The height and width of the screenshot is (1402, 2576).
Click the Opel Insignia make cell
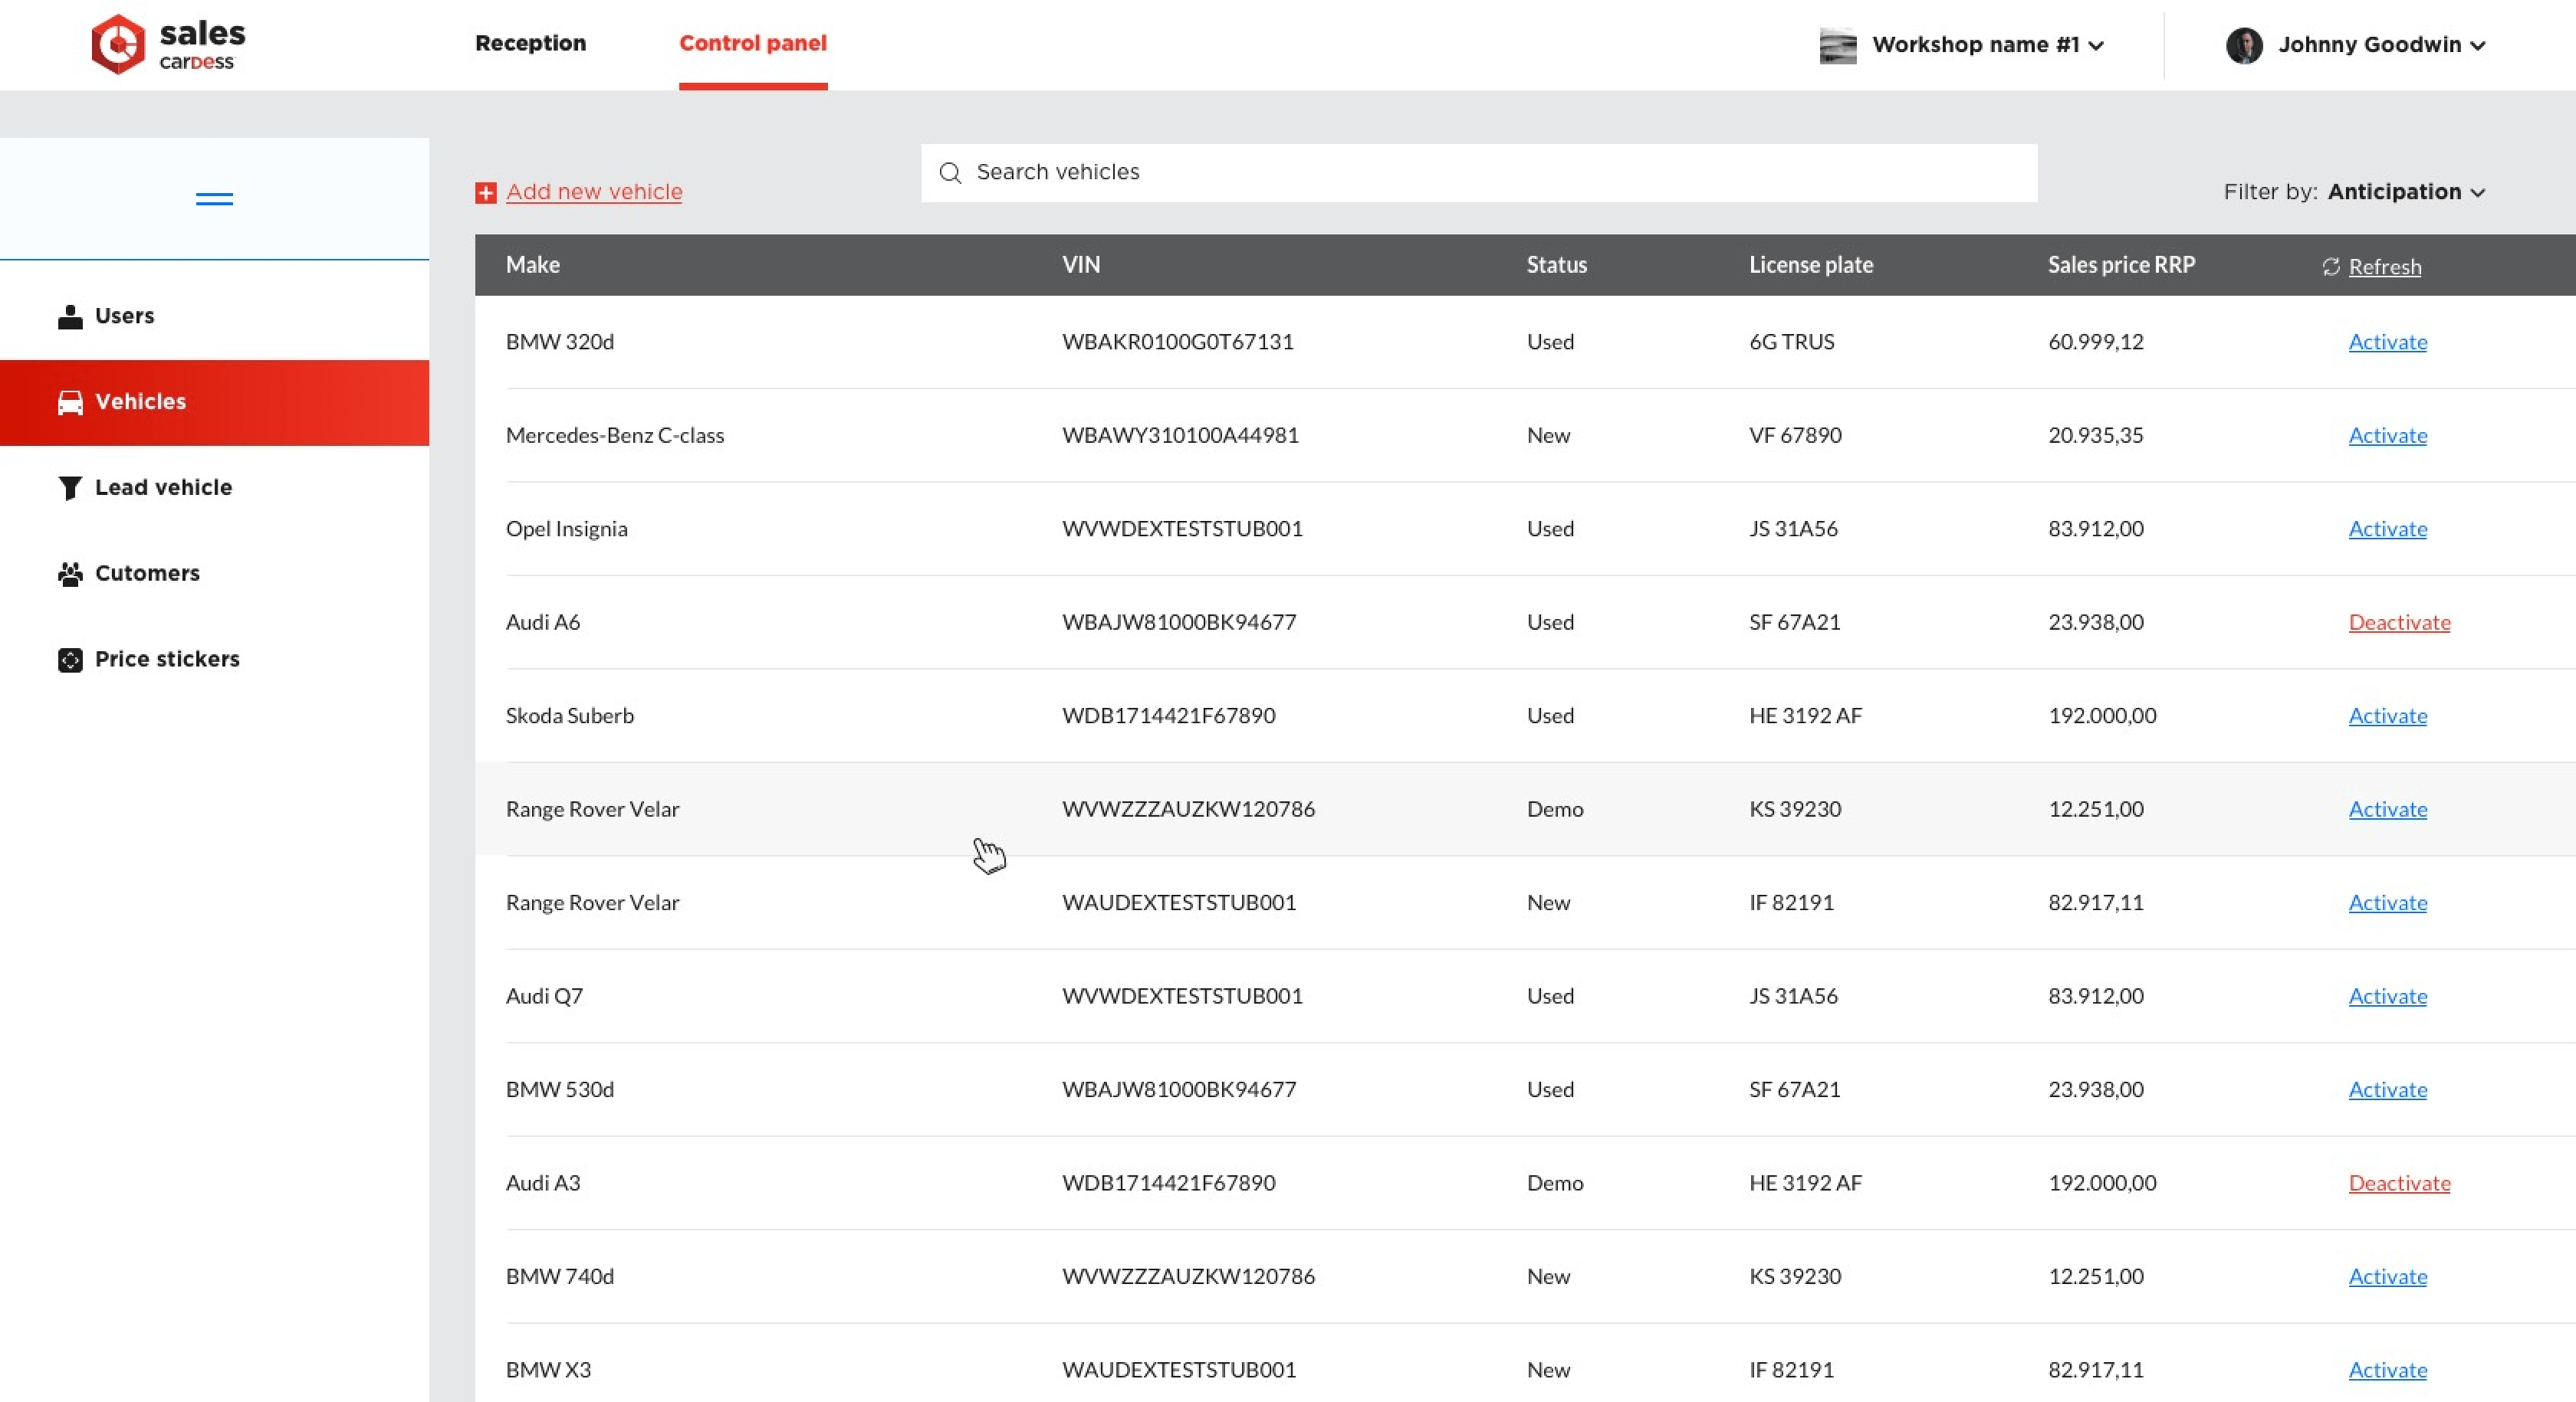click(567, 529)
